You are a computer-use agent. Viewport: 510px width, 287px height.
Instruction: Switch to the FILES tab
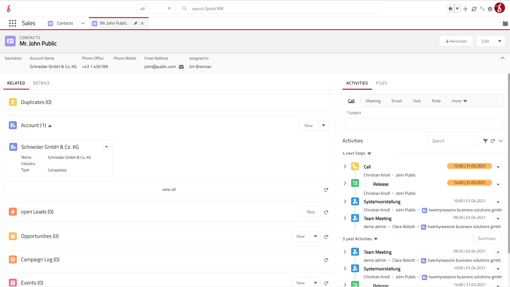[x=381, y=83]
